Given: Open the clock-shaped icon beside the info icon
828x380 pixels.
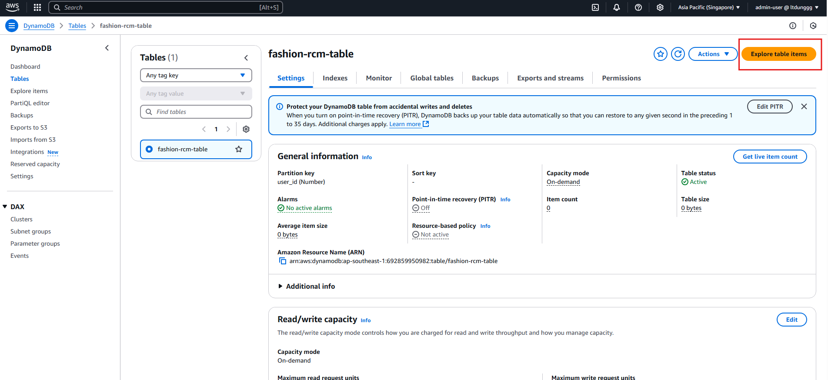Looking at the screenshot, I should pyautogui.click(x=813, y=26).
